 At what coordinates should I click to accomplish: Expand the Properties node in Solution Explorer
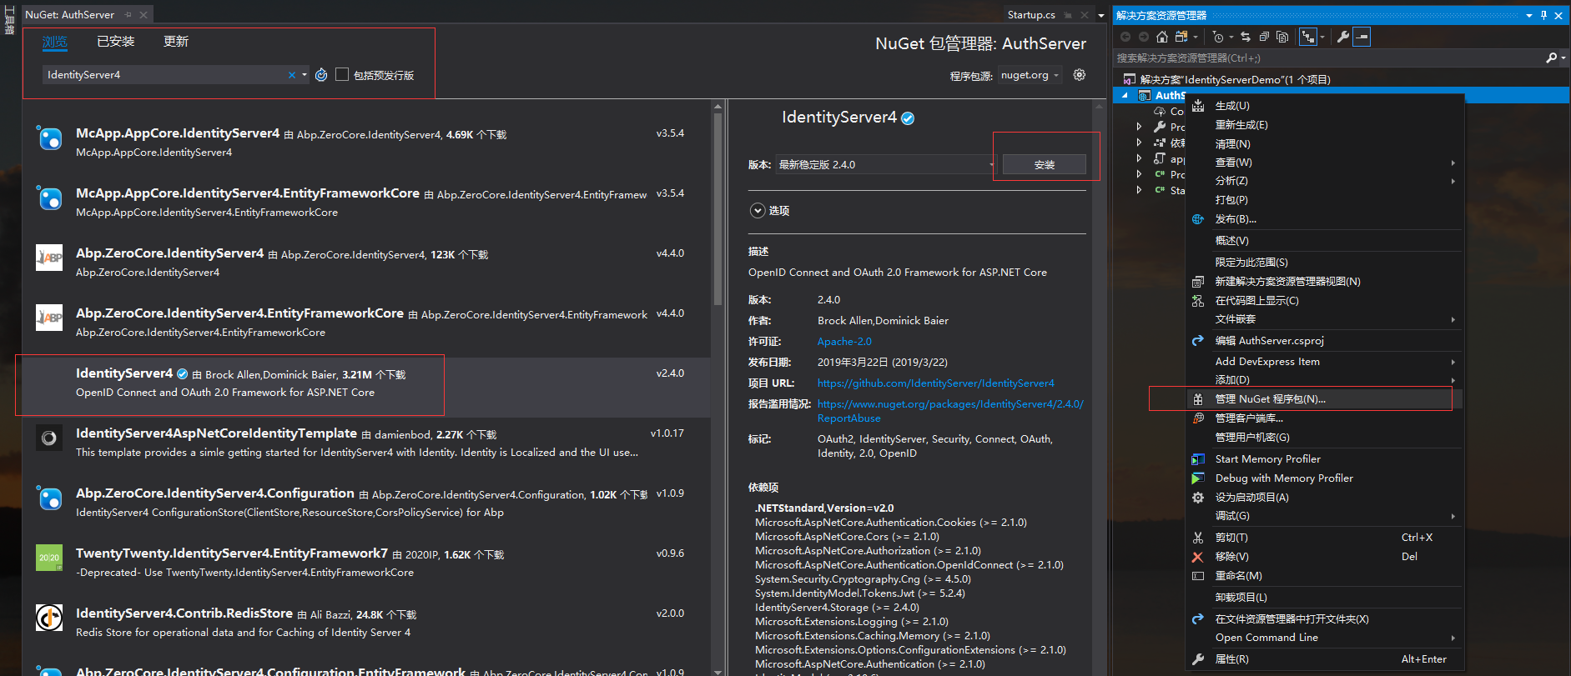pyautogui.click(x=1140, y=127)
